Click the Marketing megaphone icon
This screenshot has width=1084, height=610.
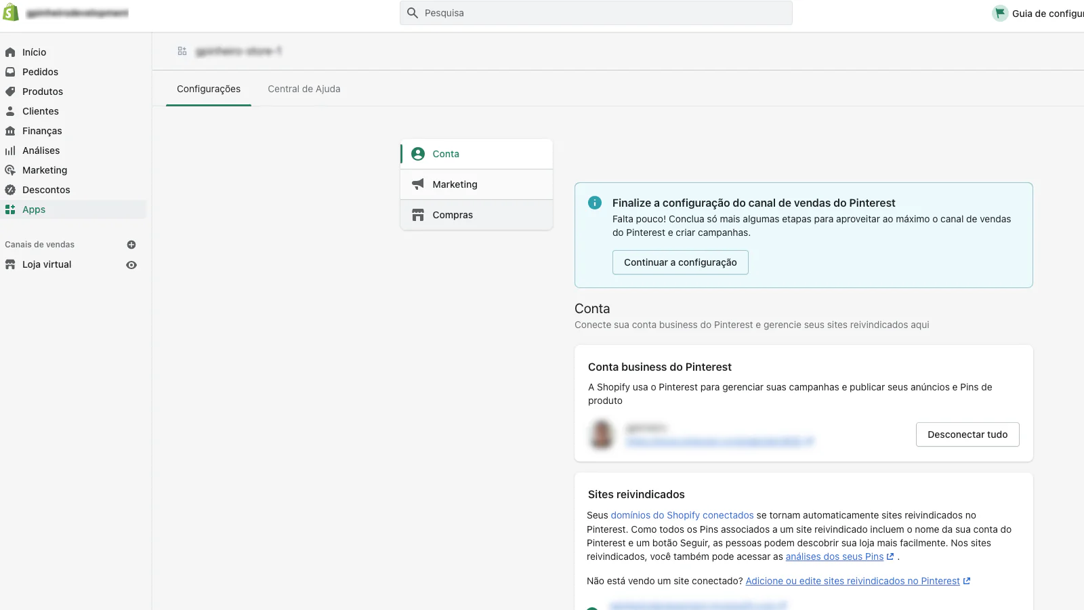click(x=418, y=184)
